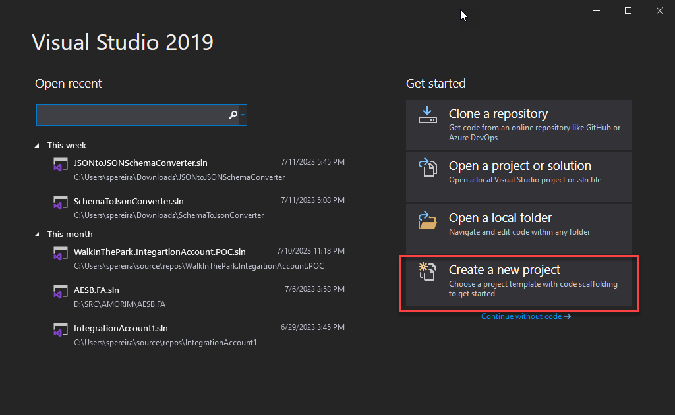
Task: Click the IntegrationAccount1.sln solution icon
Action: [61, 331]
